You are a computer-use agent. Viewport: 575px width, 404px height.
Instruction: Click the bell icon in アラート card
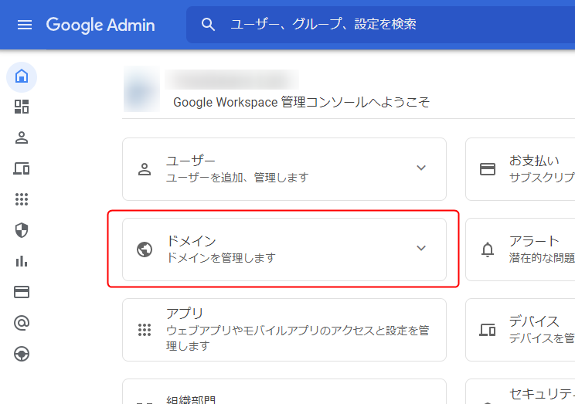pos(488,250)
